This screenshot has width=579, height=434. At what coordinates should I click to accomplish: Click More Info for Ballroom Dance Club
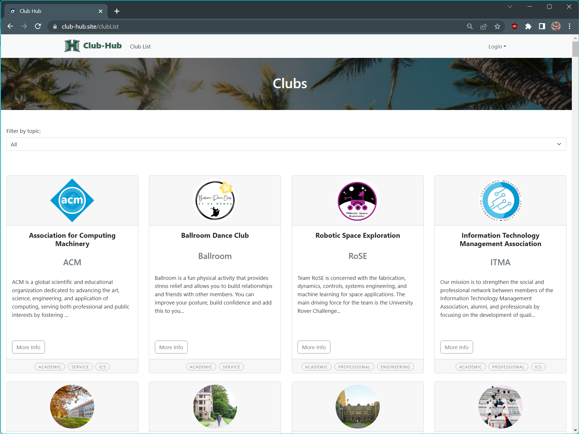tap(171, 347)
